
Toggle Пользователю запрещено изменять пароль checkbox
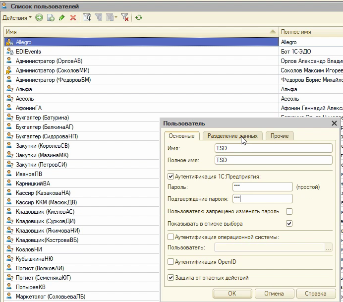[289, 211]
